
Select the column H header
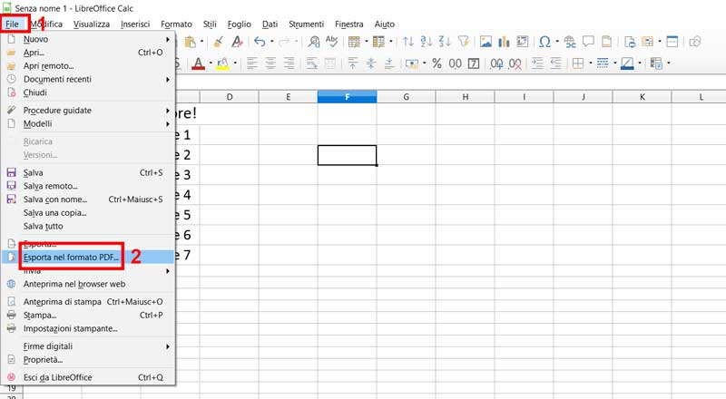click(x=465, y=97)
